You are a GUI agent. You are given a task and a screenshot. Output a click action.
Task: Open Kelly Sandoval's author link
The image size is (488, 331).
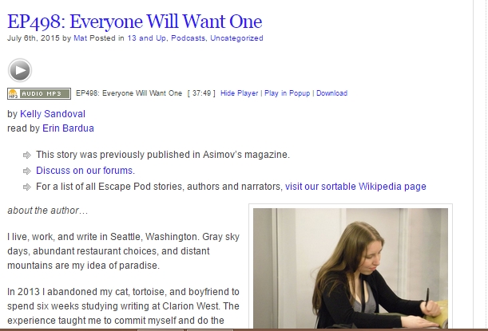click(53, 114)
